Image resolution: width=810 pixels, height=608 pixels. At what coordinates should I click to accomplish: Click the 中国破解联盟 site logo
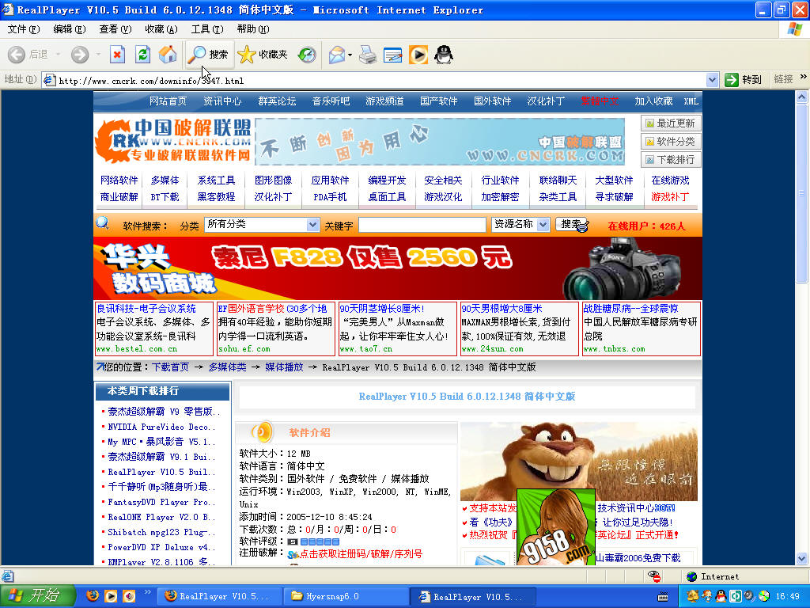pyautogui.click(x=173, y=141)
